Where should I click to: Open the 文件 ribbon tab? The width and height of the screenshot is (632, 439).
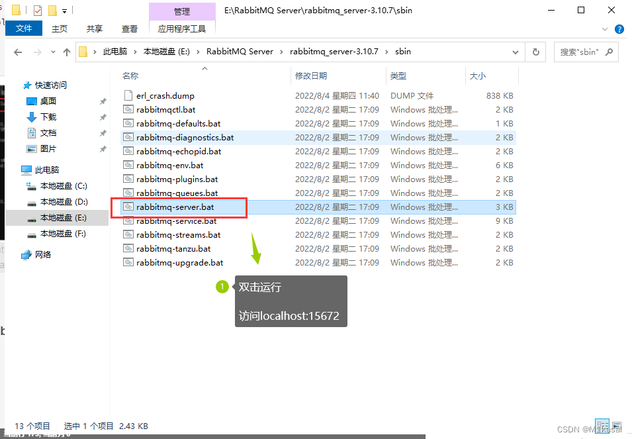(x=24, y=28)
